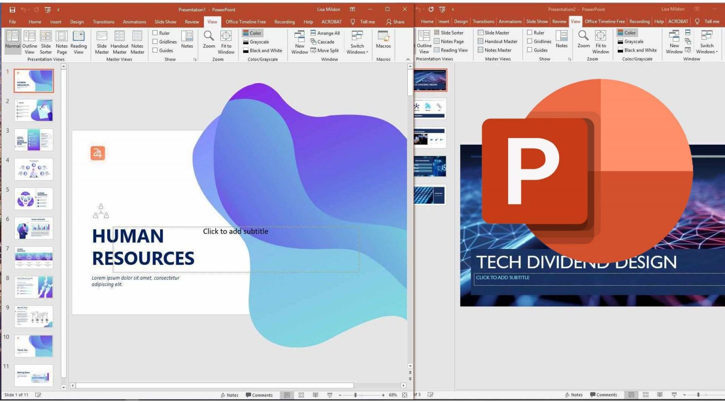Viewport: 725px width, 402px height.
Task: Open the Switch Windows dropdown
Action: 357,42
